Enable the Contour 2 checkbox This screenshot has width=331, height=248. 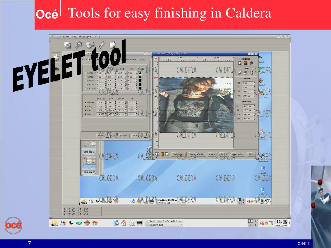(85, 81)
